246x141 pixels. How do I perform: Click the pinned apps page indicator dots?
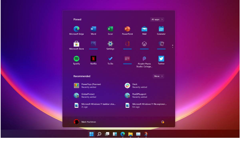[x=172, y=46]
